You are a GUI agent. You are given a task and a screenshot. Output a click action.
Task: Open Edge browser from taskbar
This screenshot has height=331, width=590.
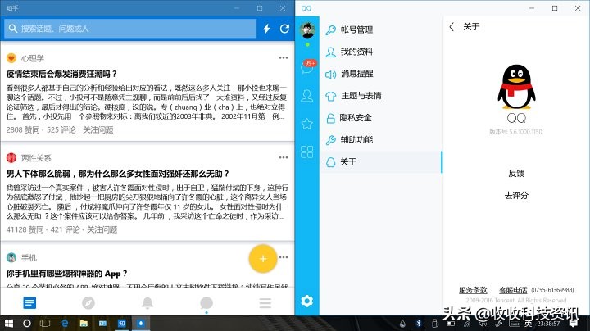tap(65, 324)
